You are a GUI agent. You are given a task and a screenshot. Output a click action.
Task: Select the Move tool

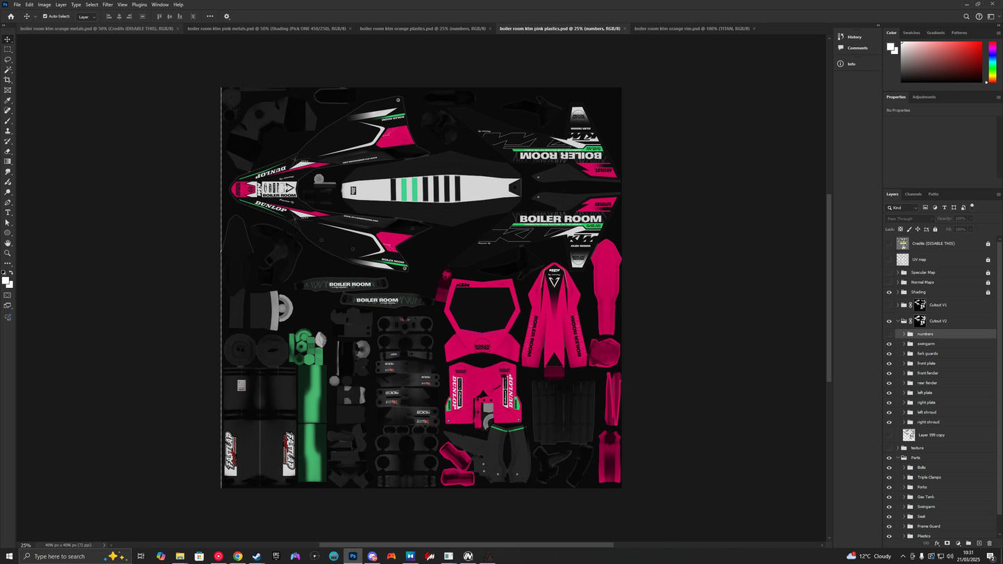click(x=8, y=40)
